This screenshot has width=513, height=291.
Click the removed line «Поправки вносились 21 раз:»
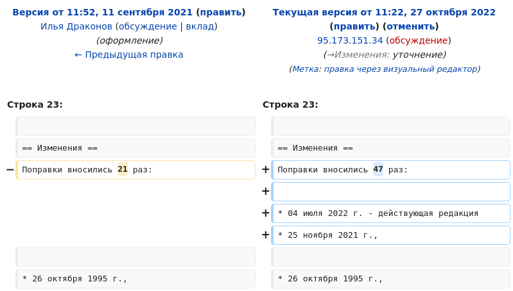[x=135, y=170]
